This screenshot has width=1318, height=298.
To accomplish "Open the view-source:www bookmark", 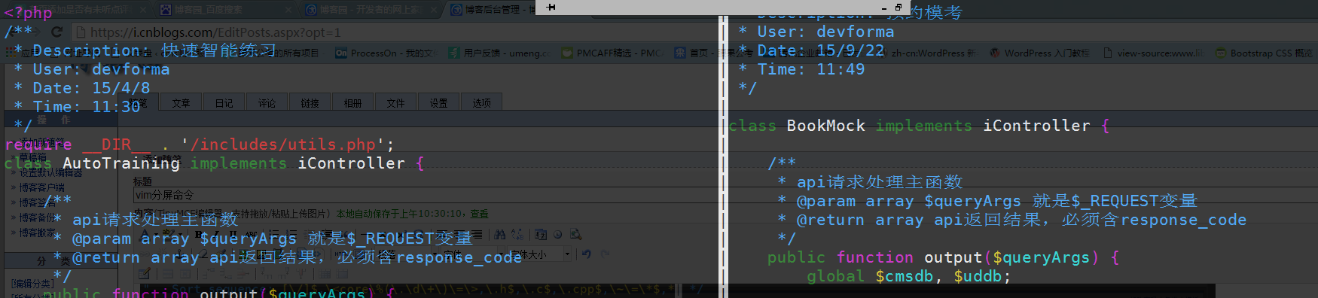I will click(1153, 53).
